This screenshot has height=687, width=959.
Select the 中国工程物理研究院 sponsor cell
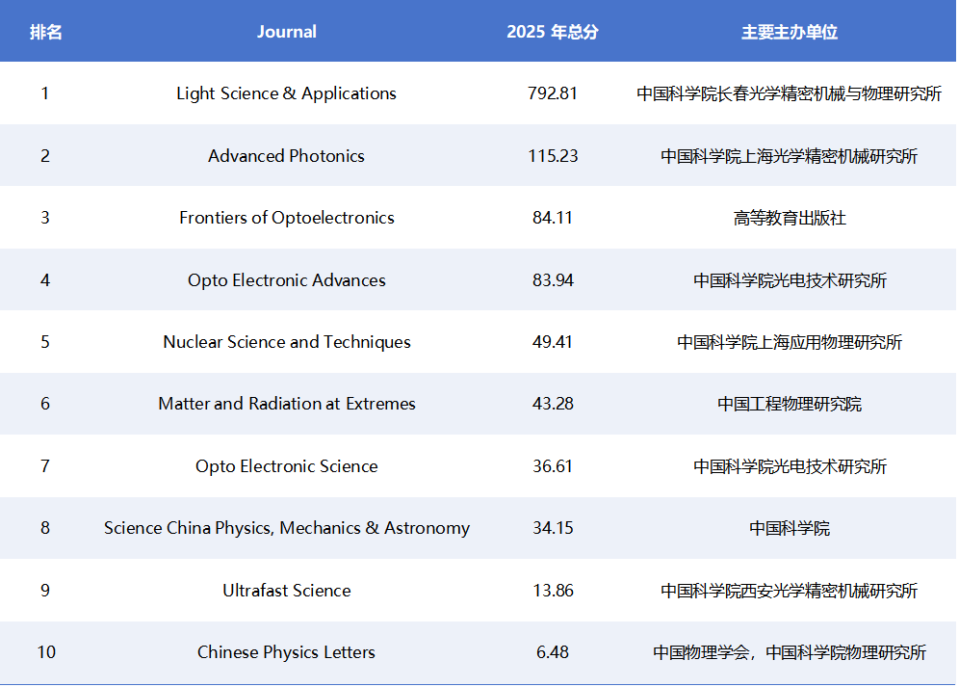(x=790, y=404)
